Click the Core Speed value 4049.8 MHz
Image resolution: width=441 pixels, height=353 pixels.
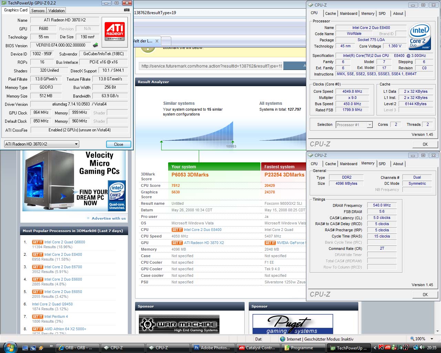pos(352,91)
